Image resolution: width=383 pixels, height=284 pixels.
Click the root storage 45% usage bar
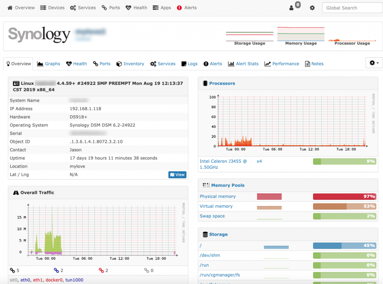click(344, 245)
